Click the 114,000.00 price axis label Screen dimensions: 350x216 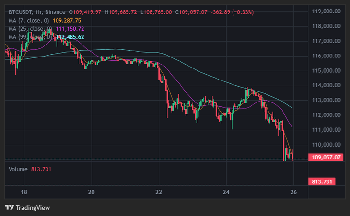tap(326, 85)
